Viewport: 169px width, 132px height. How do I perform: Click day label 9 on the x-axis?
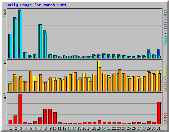point(51,128)
